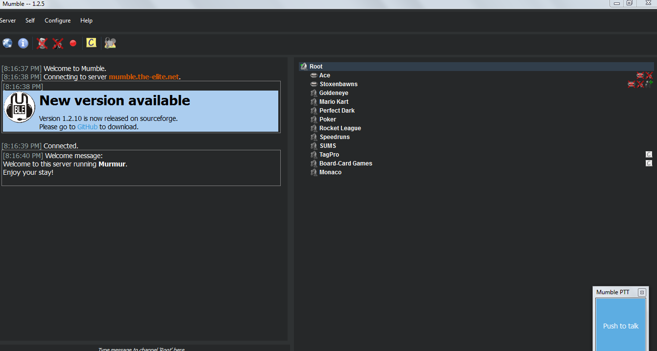Select the Goldeneye channel
Image resolution: width=657 pixels, height=351 pixels.
coord(334,93)
